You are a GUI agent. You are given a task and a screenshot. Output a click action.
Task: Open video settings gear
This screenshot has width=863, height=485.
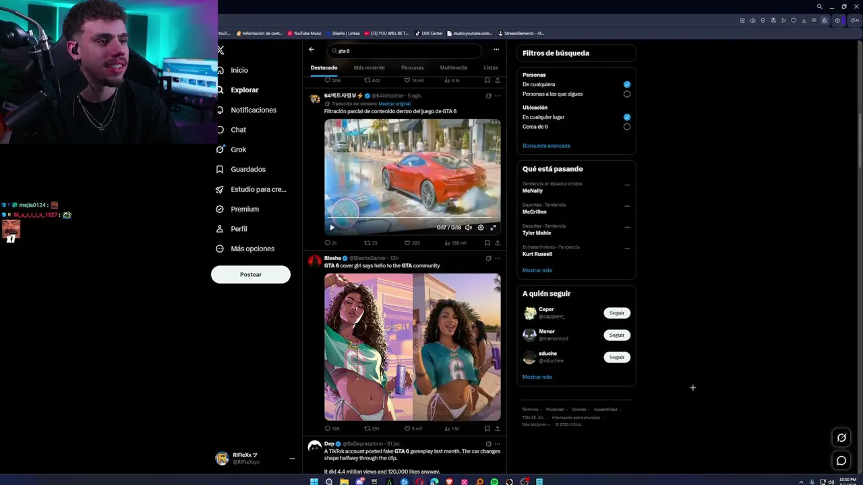(481, 228)
